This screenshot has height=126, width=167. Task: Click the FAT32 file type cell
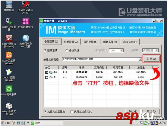pyautogui.click(x=99, y=77)
